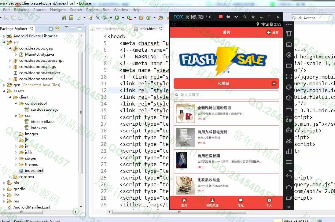335x222 pixels.
Task: Open the Lint check dropdown arrow
Action: [84, 18]
